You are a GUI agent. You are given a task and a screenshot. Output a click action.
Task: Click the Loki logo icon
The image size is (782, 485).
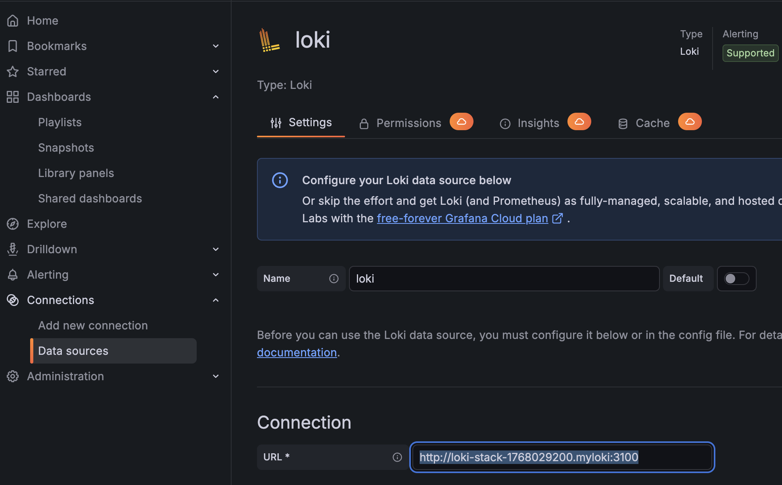coord(269,40)
